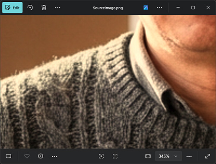The width and height of the screenshot is (216, 164).
Task: Open the ellipsis menu next to Photos icon
Action: tap(159, 8)
